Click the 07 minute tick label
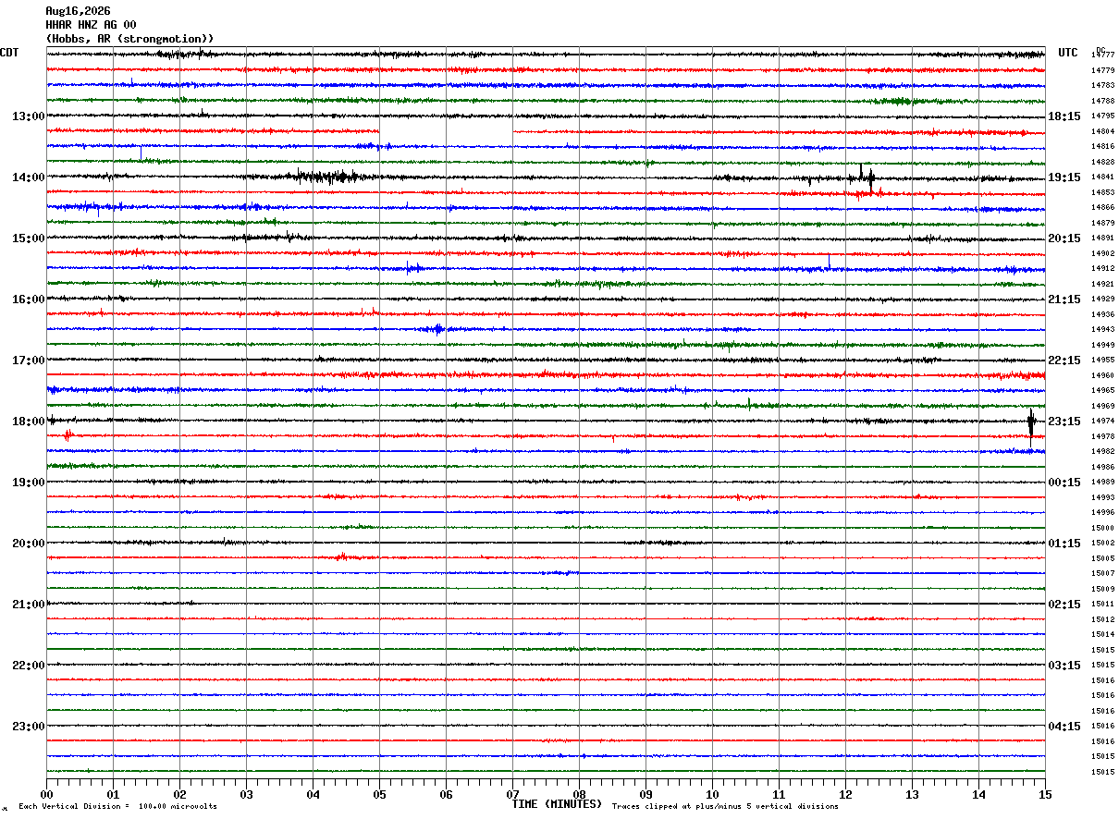The width and height of the screenshot is (1119, 819). (512, 794)
